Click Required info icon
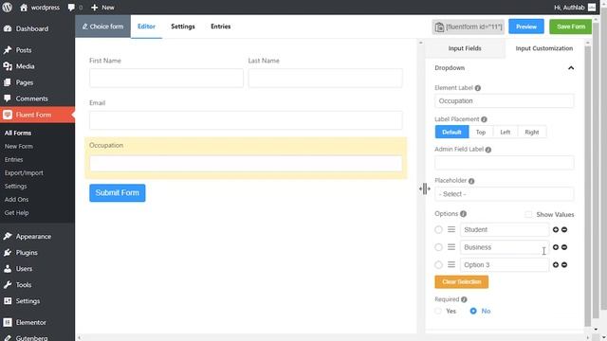 (464, 299)
